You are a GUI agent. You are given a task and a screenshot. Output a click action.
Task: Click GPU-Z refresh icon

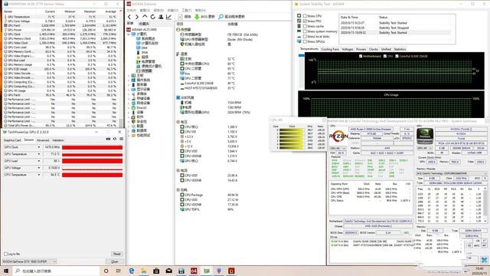115,139
